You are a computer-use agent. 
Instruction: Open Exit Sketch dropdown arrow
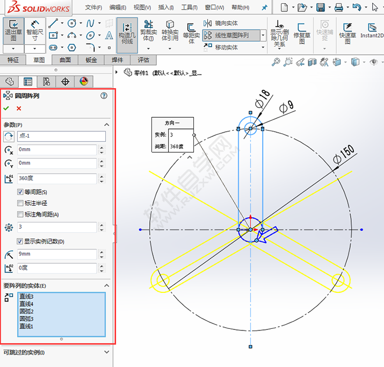point(13,49)
